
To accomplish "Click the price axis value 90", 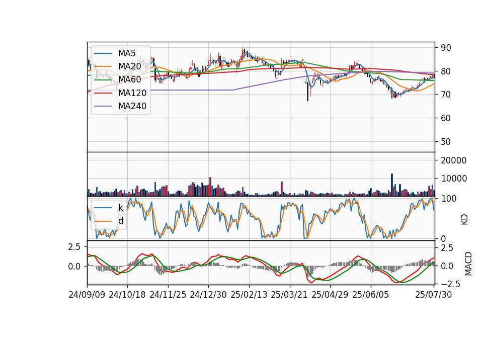I will [x=446, y=48].
